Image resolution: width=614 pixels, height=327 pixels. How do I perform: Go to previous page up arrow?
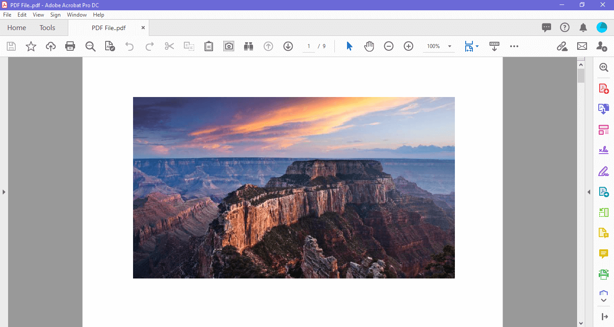coord(268,46)
